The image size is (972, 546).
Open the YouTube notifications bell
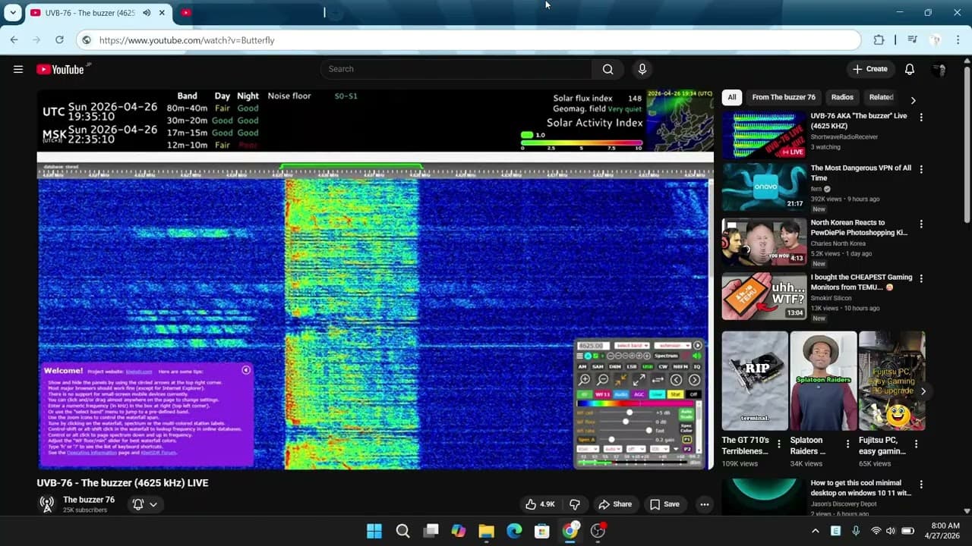[910, 69]
